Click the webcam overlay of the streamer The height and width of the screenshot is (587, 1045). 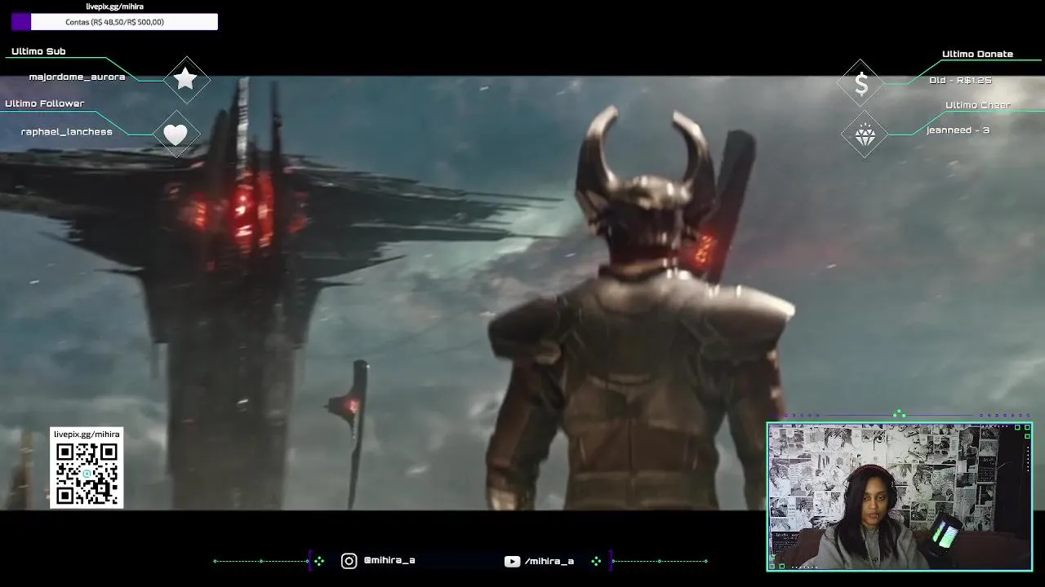pos(899,497)
